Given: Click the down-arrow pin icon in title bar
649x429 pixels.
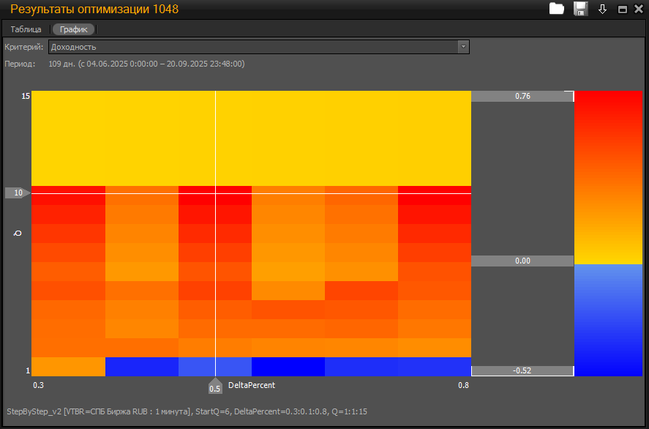Looking at the screenshot, I should click(603, 9).
